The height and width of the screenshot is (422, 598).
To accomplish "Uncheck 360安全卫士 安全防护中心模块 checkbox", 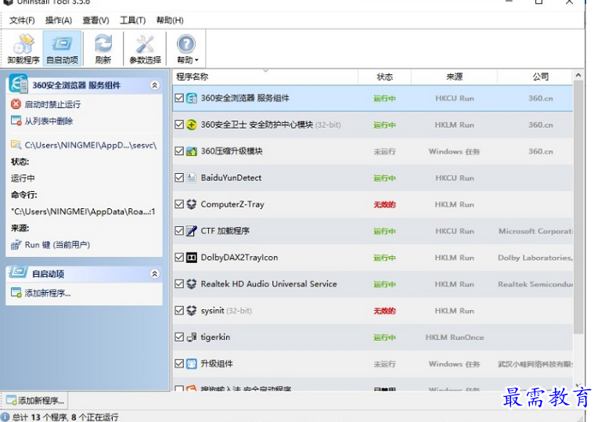I will (179, 124).
